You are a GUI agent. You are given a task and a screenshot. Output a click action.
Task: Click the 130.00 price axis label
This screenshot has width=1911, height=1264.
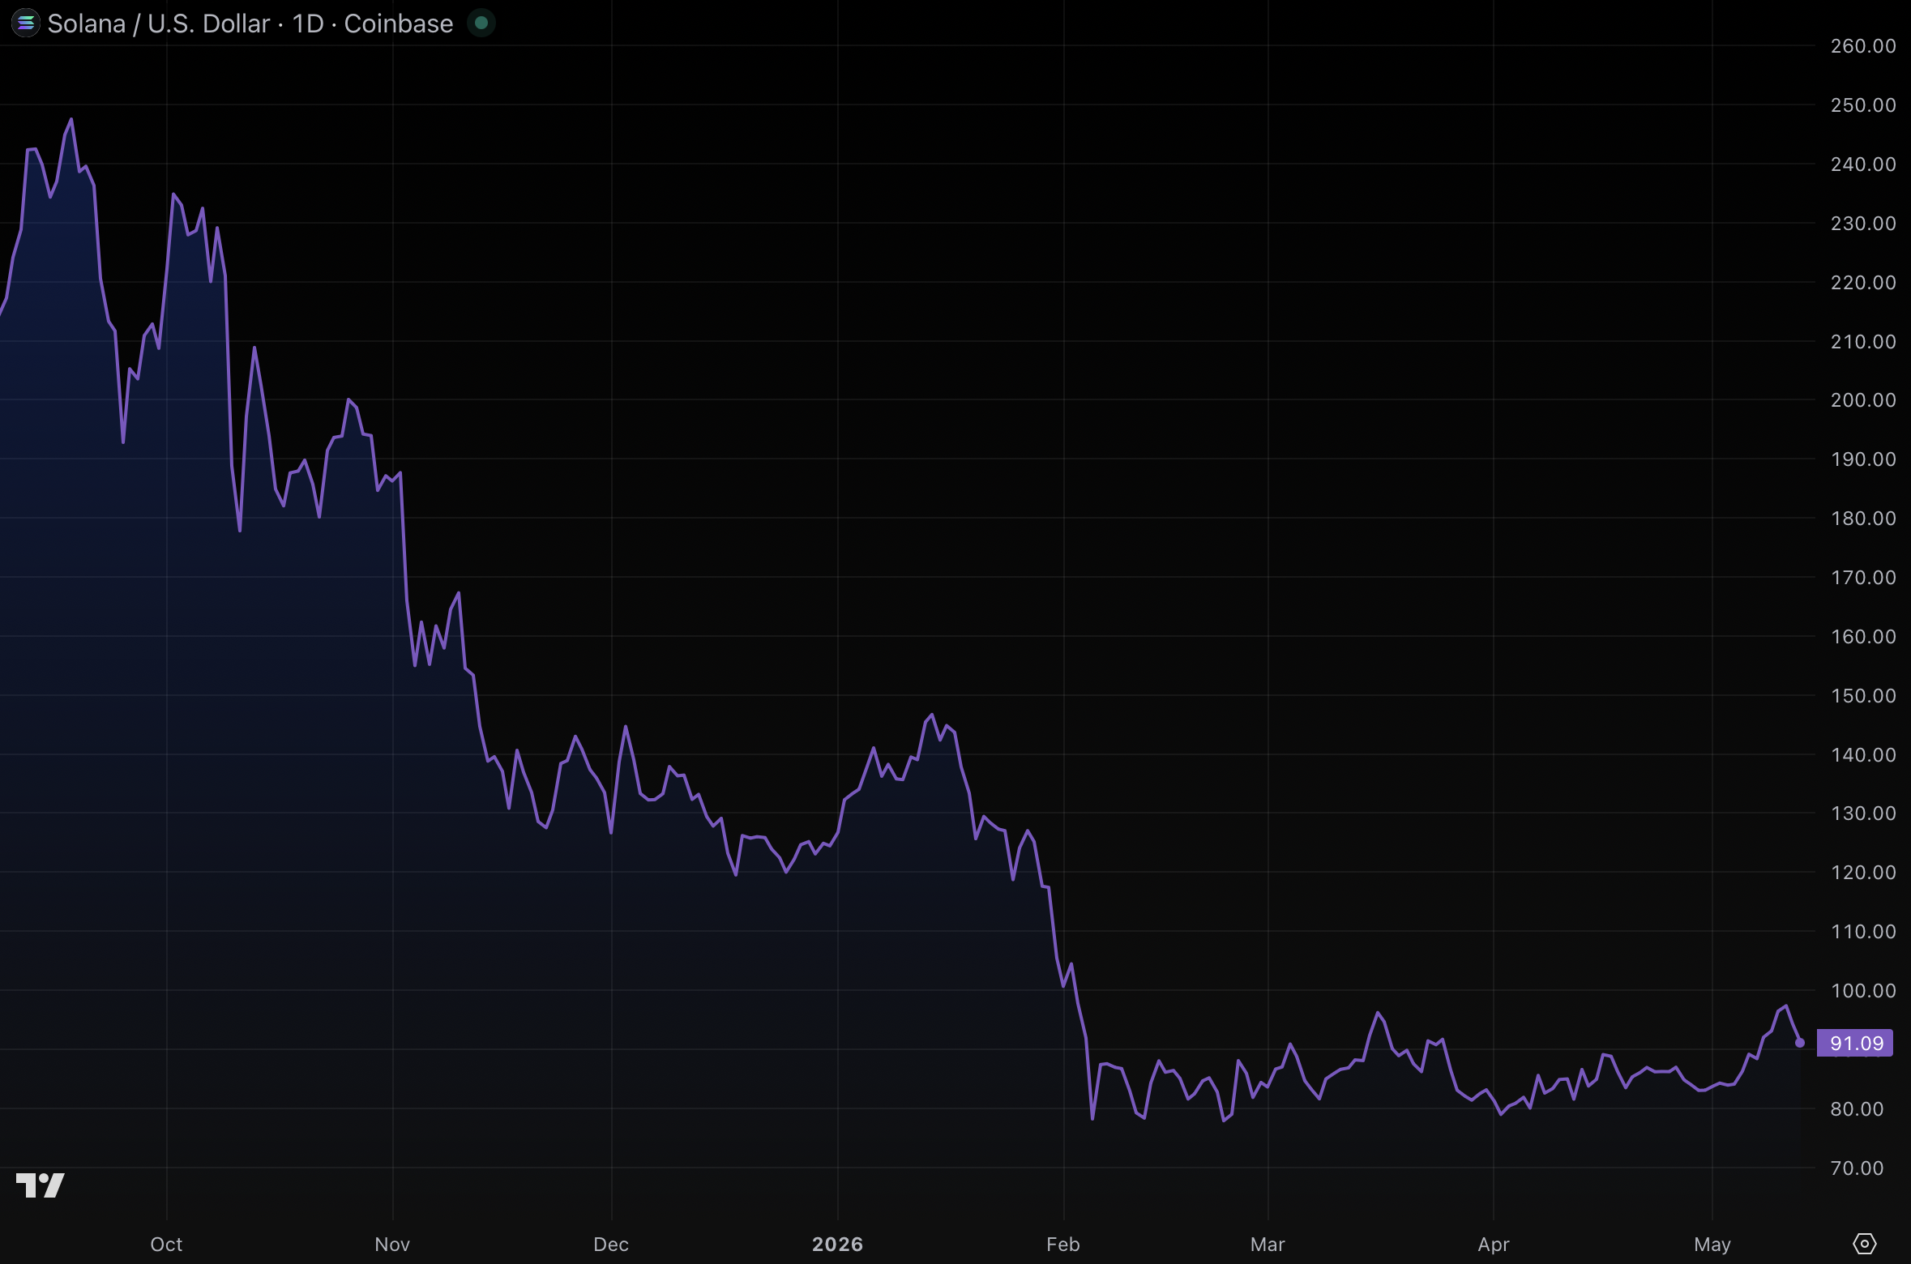(x=1863, y=813)
